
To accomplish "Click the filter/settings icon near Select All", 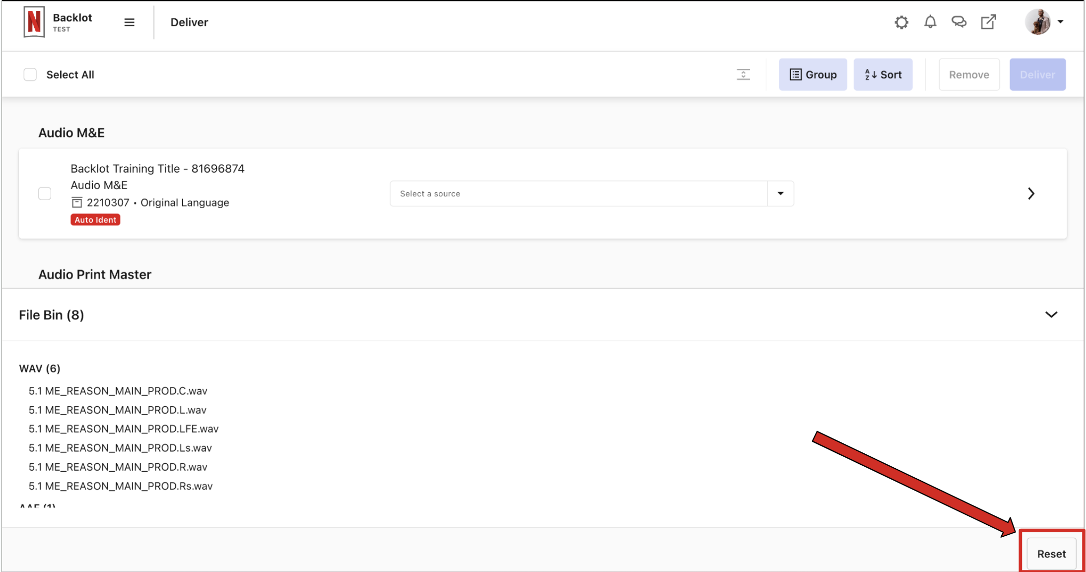I will 744,74.
